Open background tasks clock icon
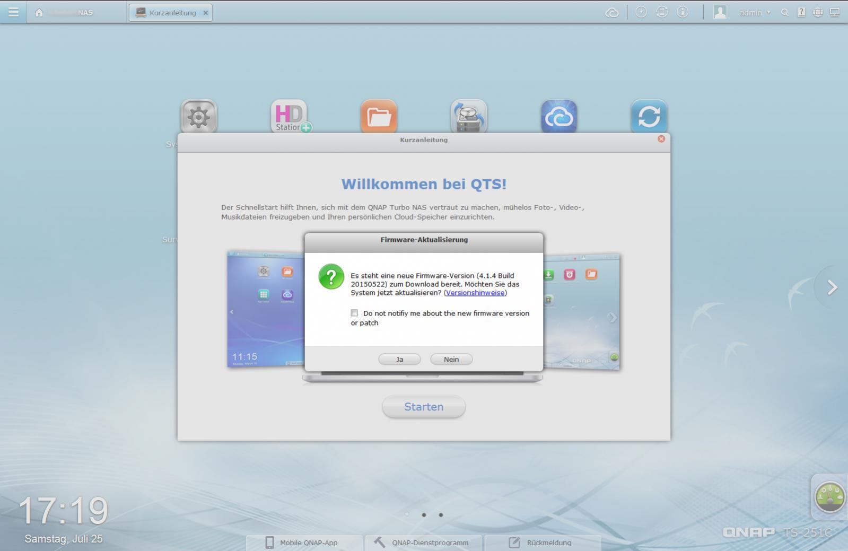Viewport: 848px width, 551px height. click(x=641, y=12)
